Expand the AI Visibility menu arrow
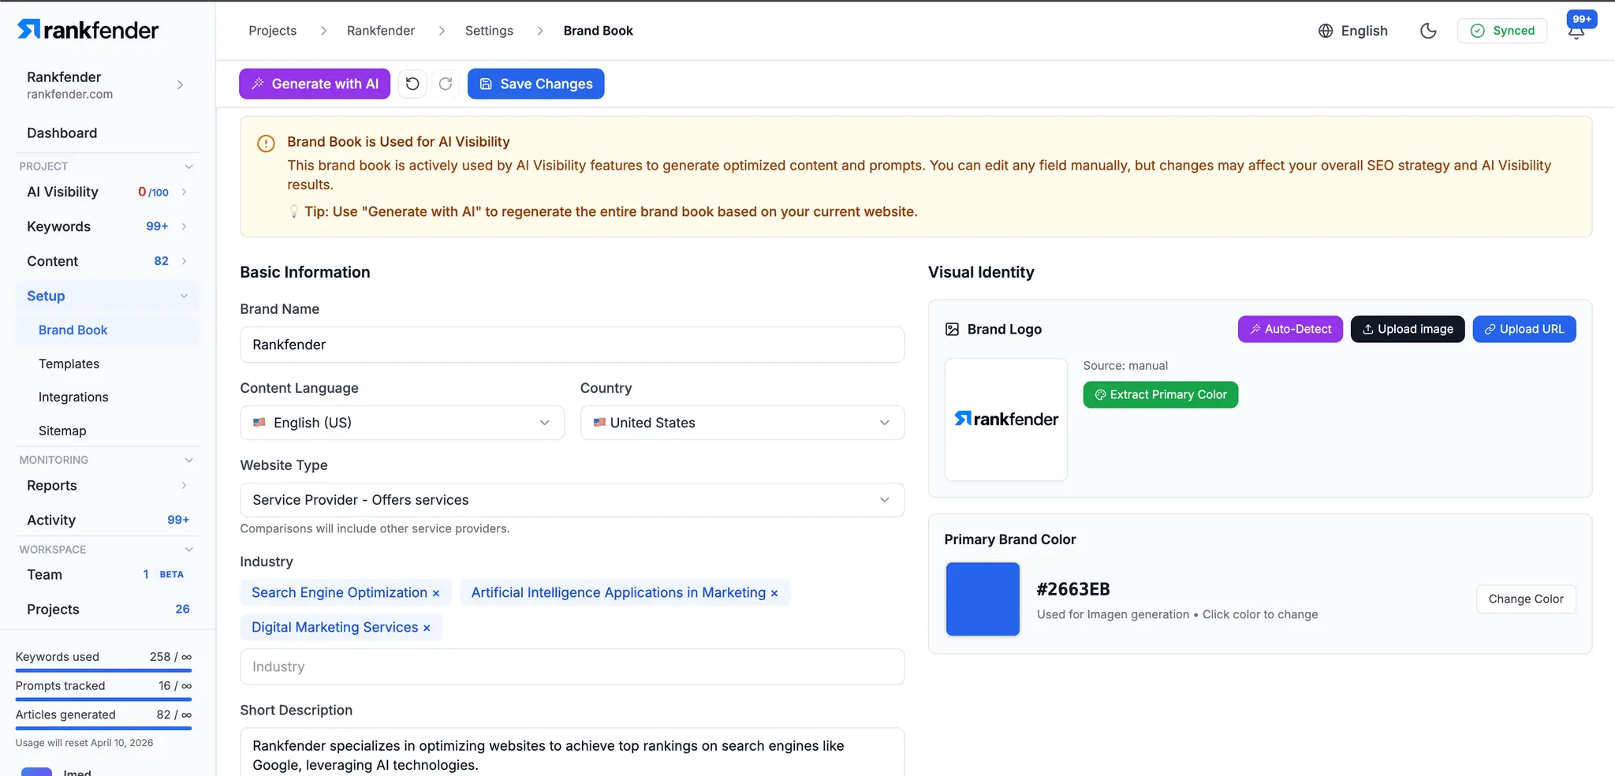Viewport: 1615px width, 776px height. [184, 192]
